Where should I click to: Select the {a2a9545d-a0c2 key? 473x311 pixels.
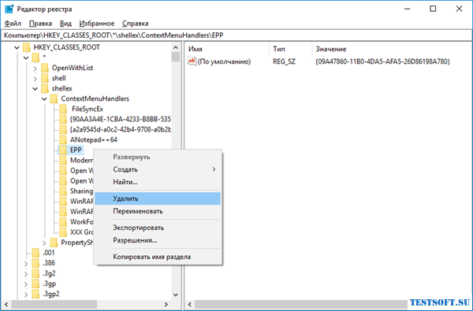tap(121, 130)
